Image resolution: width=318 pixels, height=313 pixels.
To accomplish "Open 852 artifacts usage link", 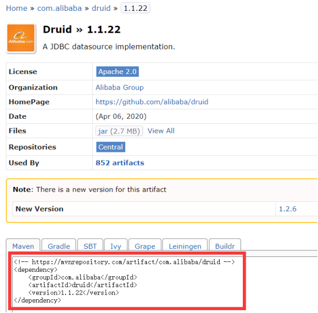I will pyautogui.click(x=120, y=163).
